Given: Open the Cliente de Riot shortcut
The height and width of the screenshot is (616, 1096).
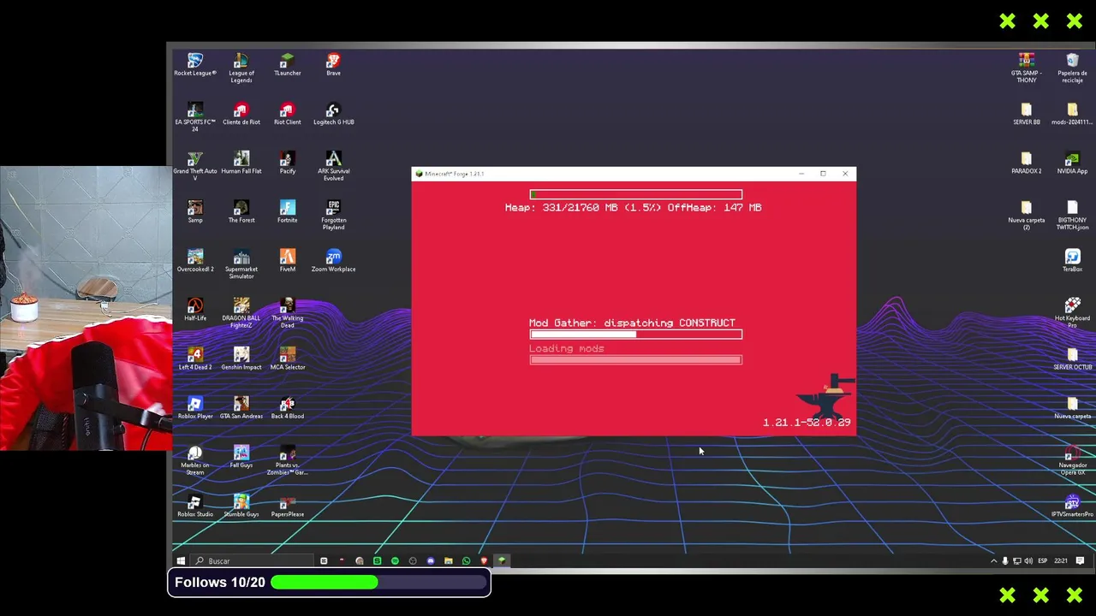Looking at the screenshot, I should (x=241, y=114).
